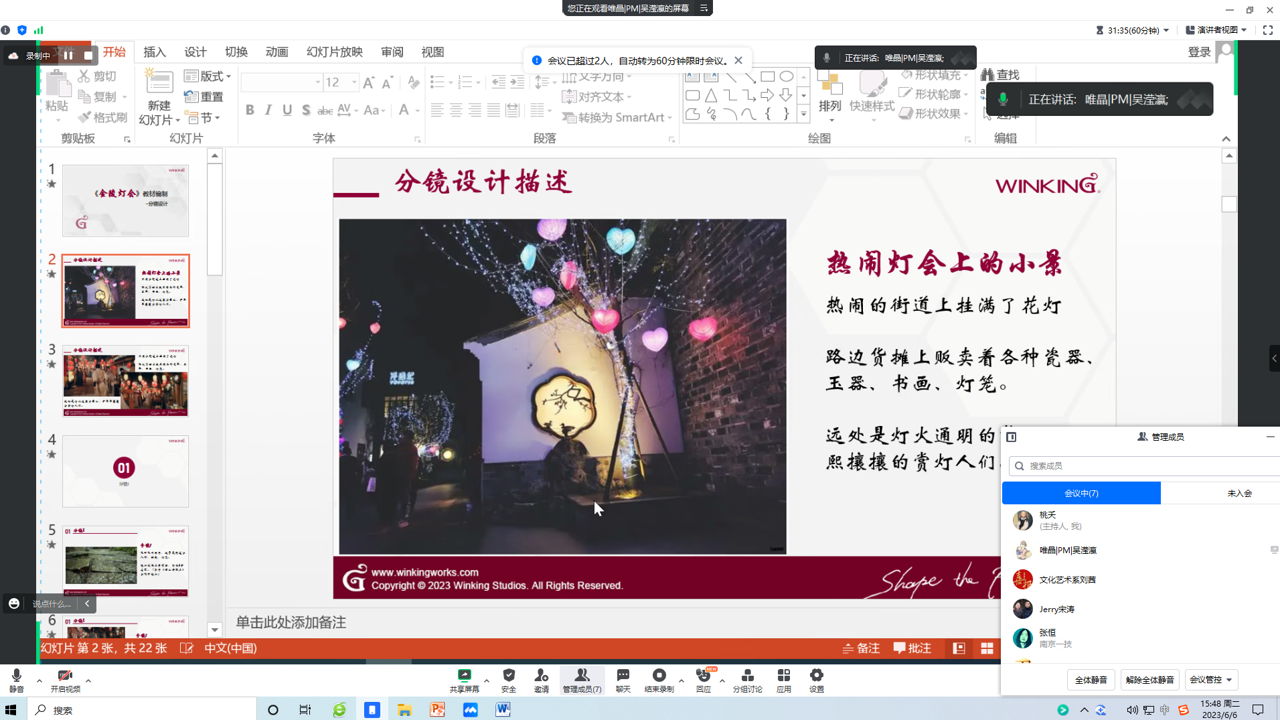Open the 插入 ribbon tab
Viewport: 1280px width, 720px height.
(154, 52)
